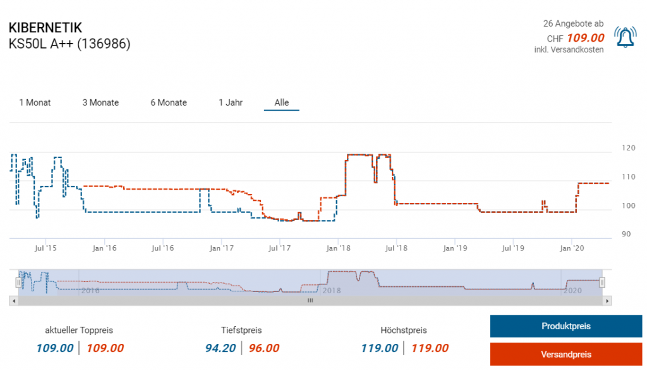Click the KIBERNETIK product title
Image resolution: width=647 pixels, height=371 pixels.
pyautogui.click(x=45, y=28)
